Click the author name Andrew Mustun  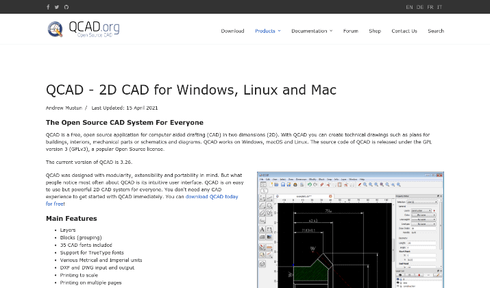(64, 108)
